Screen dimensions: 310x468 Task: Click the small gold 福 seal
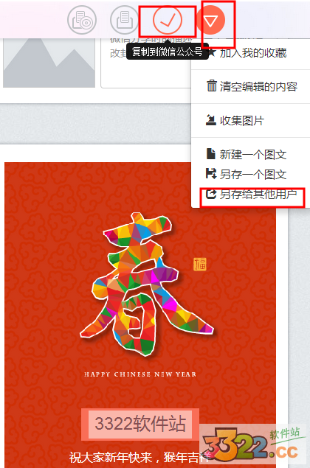pyautogui.click(x=200, y=264)
